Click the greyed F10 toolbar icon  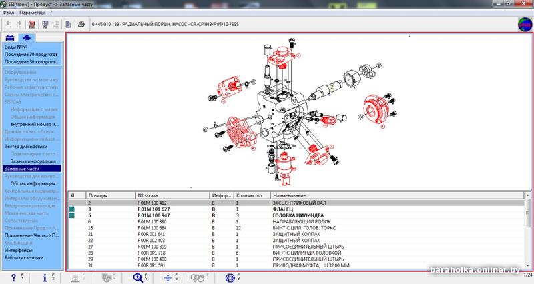coord(55,24)
